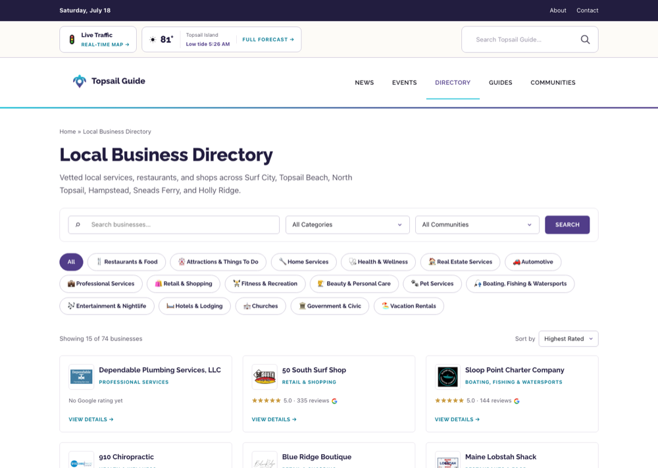Click the Blue Ridge Boutique logo
The image size is (658, 468).
click(265, 460)
